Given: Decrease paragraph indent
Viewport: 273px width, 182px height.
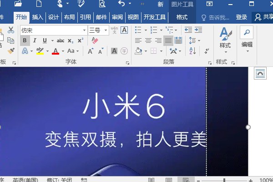Looking at the screenshot, I should 188,30.
